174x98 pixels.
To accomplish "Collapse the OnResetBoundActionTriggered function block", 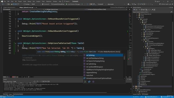I will (15, 19).
